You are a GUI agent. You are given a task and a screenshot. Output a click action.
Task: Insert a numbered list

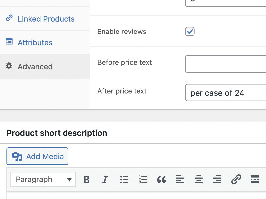coord(142,179)
